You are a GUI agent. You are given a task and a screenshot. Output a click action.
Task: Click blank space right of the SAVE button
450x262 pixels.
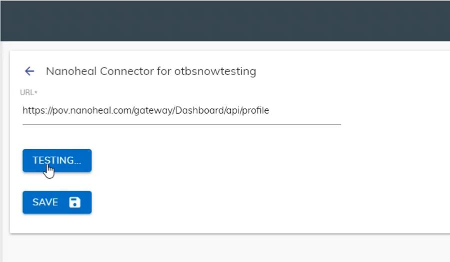(x=200, y=202)
